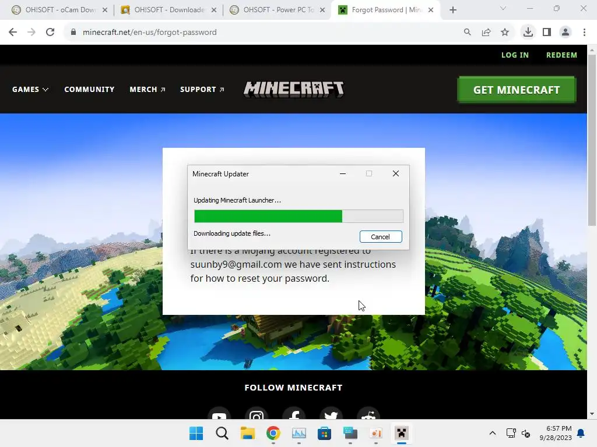Open the Chrome profile avatar
Viewport: 597px width, 447px height.
point(566,32)
